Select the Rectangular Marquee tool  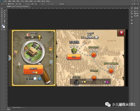point(4,9)
